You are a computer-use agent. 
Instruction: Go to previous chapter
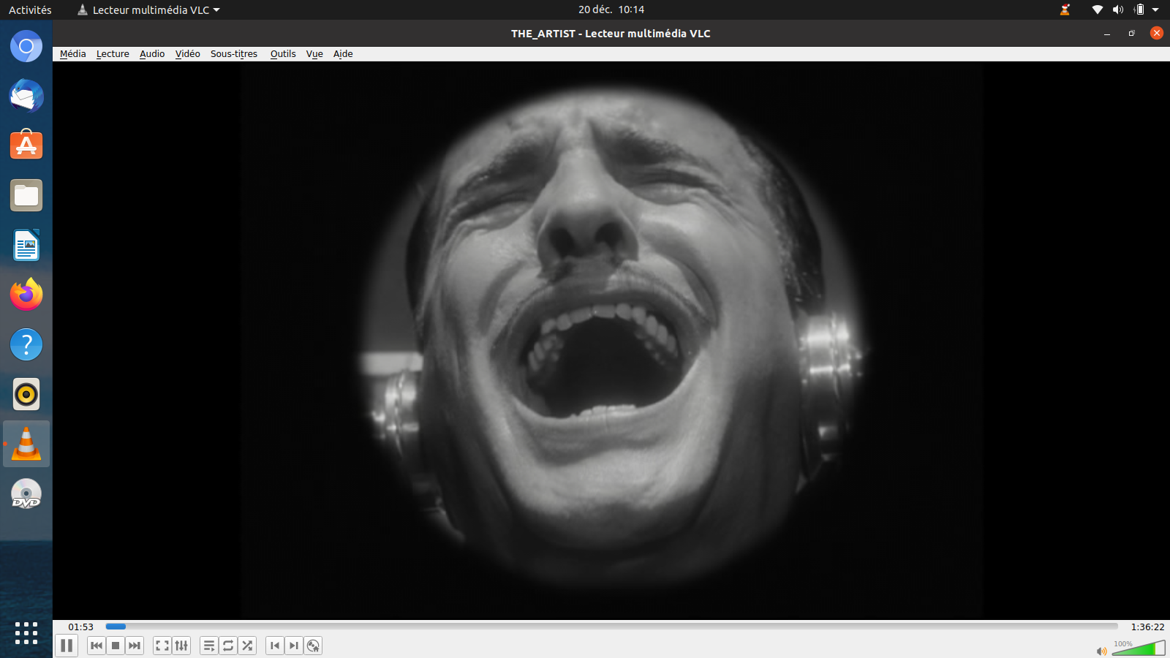click(x=275, y=646)
